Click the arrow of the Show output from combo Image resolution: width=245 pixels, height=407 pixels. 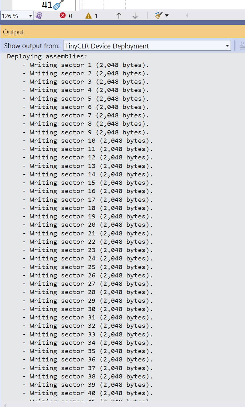[x=228, y=46]
